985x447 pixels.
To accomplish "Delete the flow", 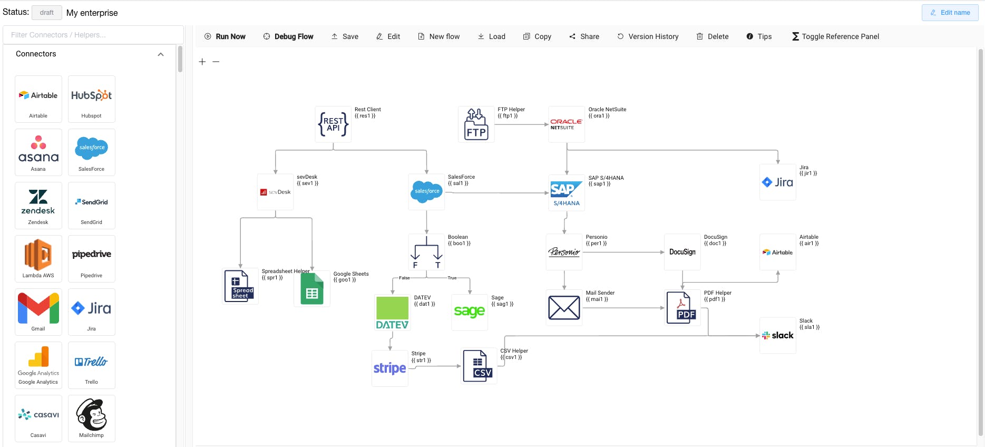I will click(713, 36).
